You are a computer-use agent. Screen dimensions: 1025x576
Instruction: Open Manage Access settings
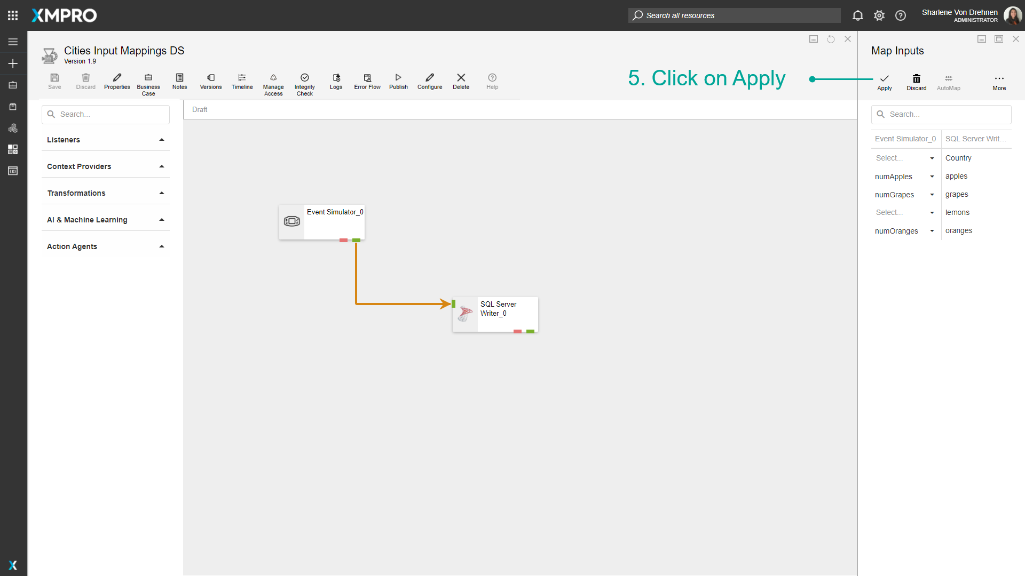tap(273, 83)
